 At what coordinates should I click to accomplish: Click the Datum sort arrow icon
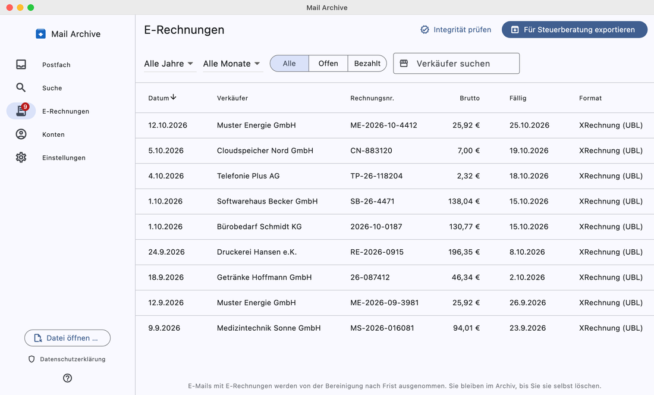(173, 97)
